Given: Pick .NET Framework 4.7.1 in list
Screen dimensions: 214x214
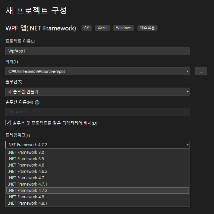Looking at the screenshot, I should pyautogui.click(x=98, y=184).
